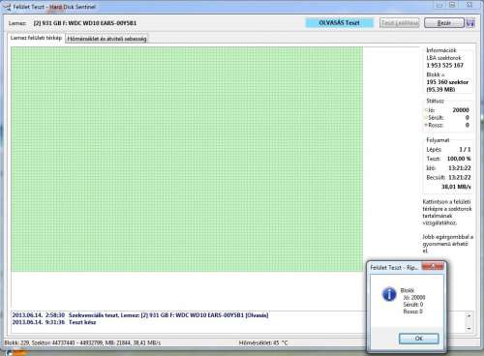This screenshot has width=484, height=356.
Task: Click the disk name 'WDC WD10 EARS-00Y5B1' header text
Action: point(103,23)
